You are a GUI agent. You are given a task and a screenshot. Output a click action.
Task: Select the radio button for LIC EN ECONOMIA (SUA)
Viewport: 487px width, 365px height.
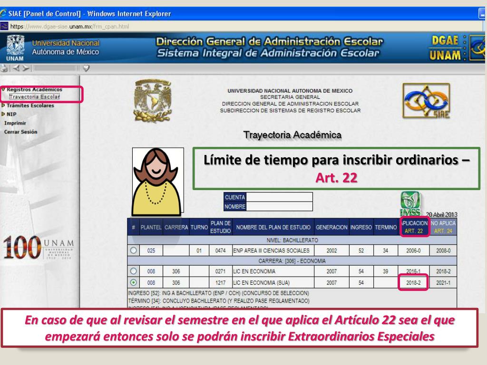pyautogui.click(x=134, y=282)
